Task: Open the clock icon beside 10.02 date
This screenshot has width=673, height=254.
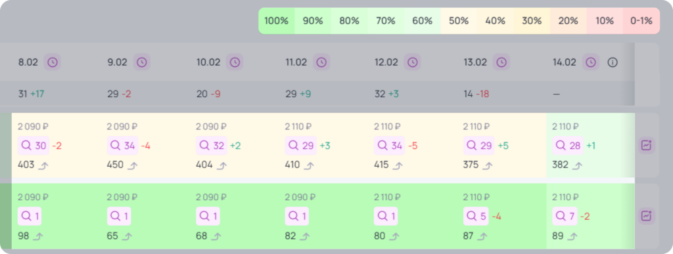Action: pos(235,62)
